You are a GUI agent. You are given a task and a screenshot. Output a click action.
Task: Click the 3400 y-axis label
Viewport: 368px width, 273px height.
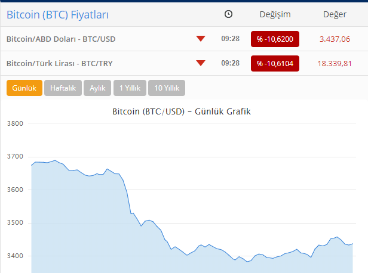pyautogui.click(x=15, y=256)
